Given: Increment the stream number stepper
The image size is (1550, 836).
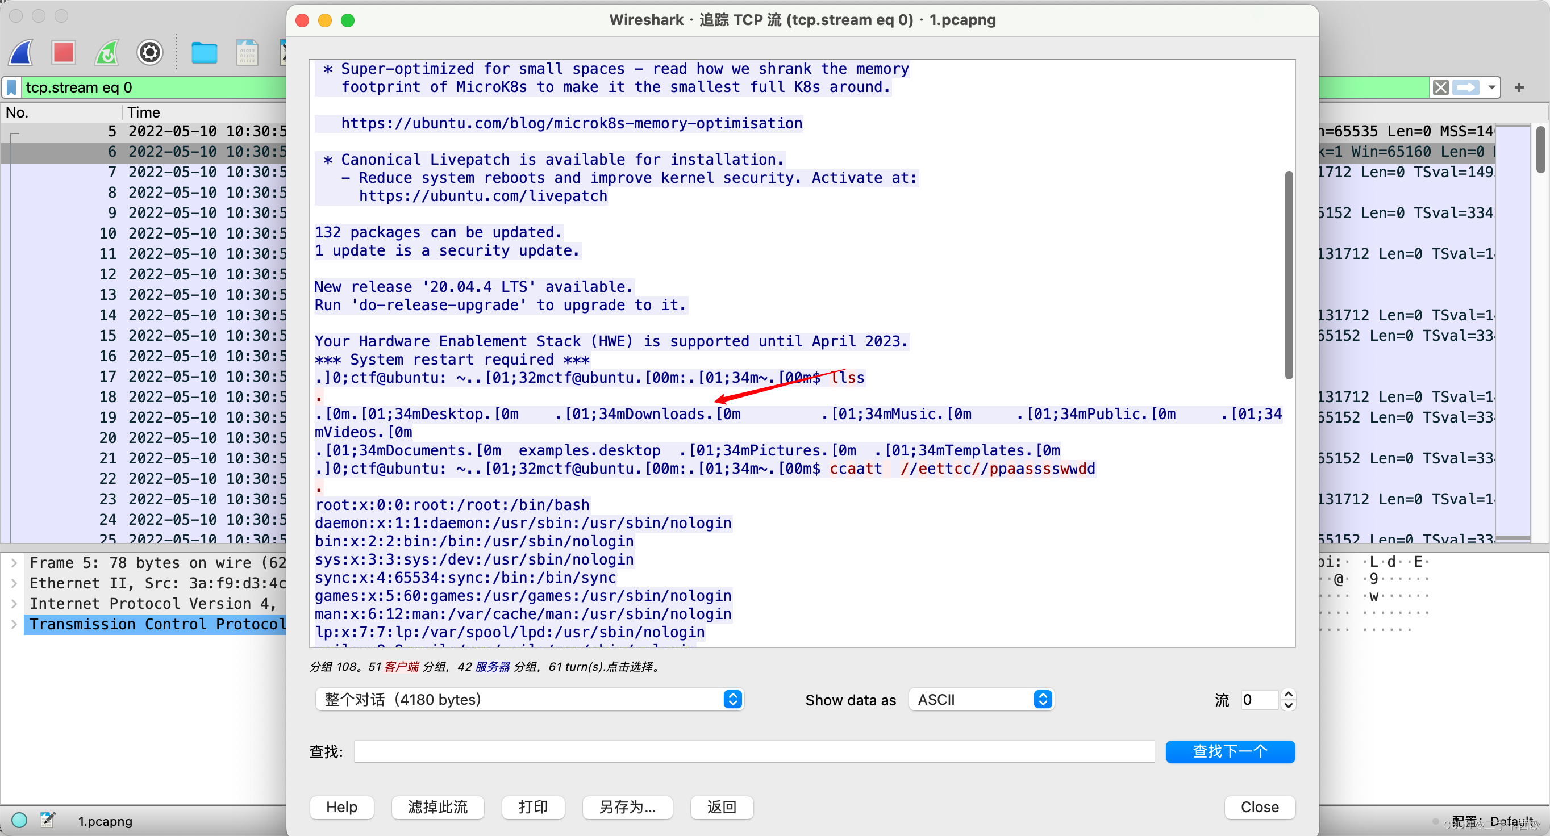Looking at the screenshot, I should click(1288, 694).
